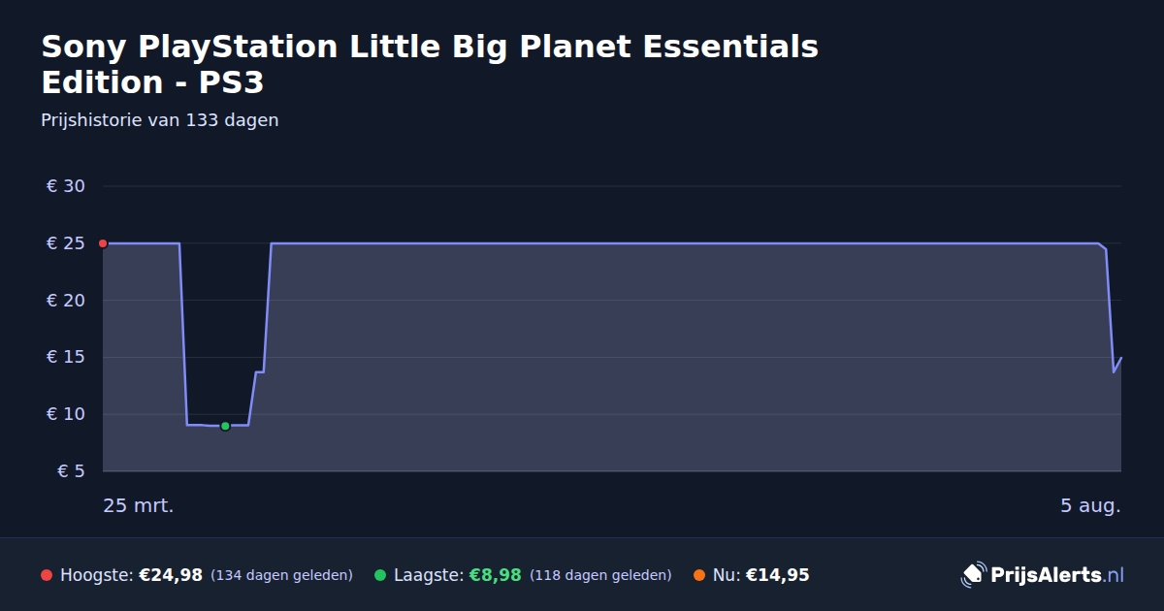Click the PrijsAlerts price tag logo icon
1164x611 pixels.
[x=973, y=575]
